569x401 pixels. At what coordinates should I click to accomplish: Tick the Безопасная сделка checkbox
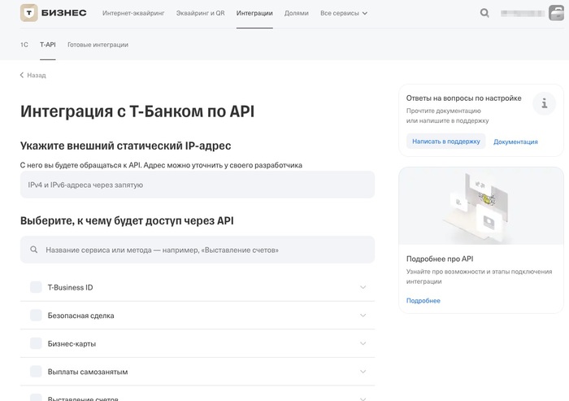pos(36,316)
